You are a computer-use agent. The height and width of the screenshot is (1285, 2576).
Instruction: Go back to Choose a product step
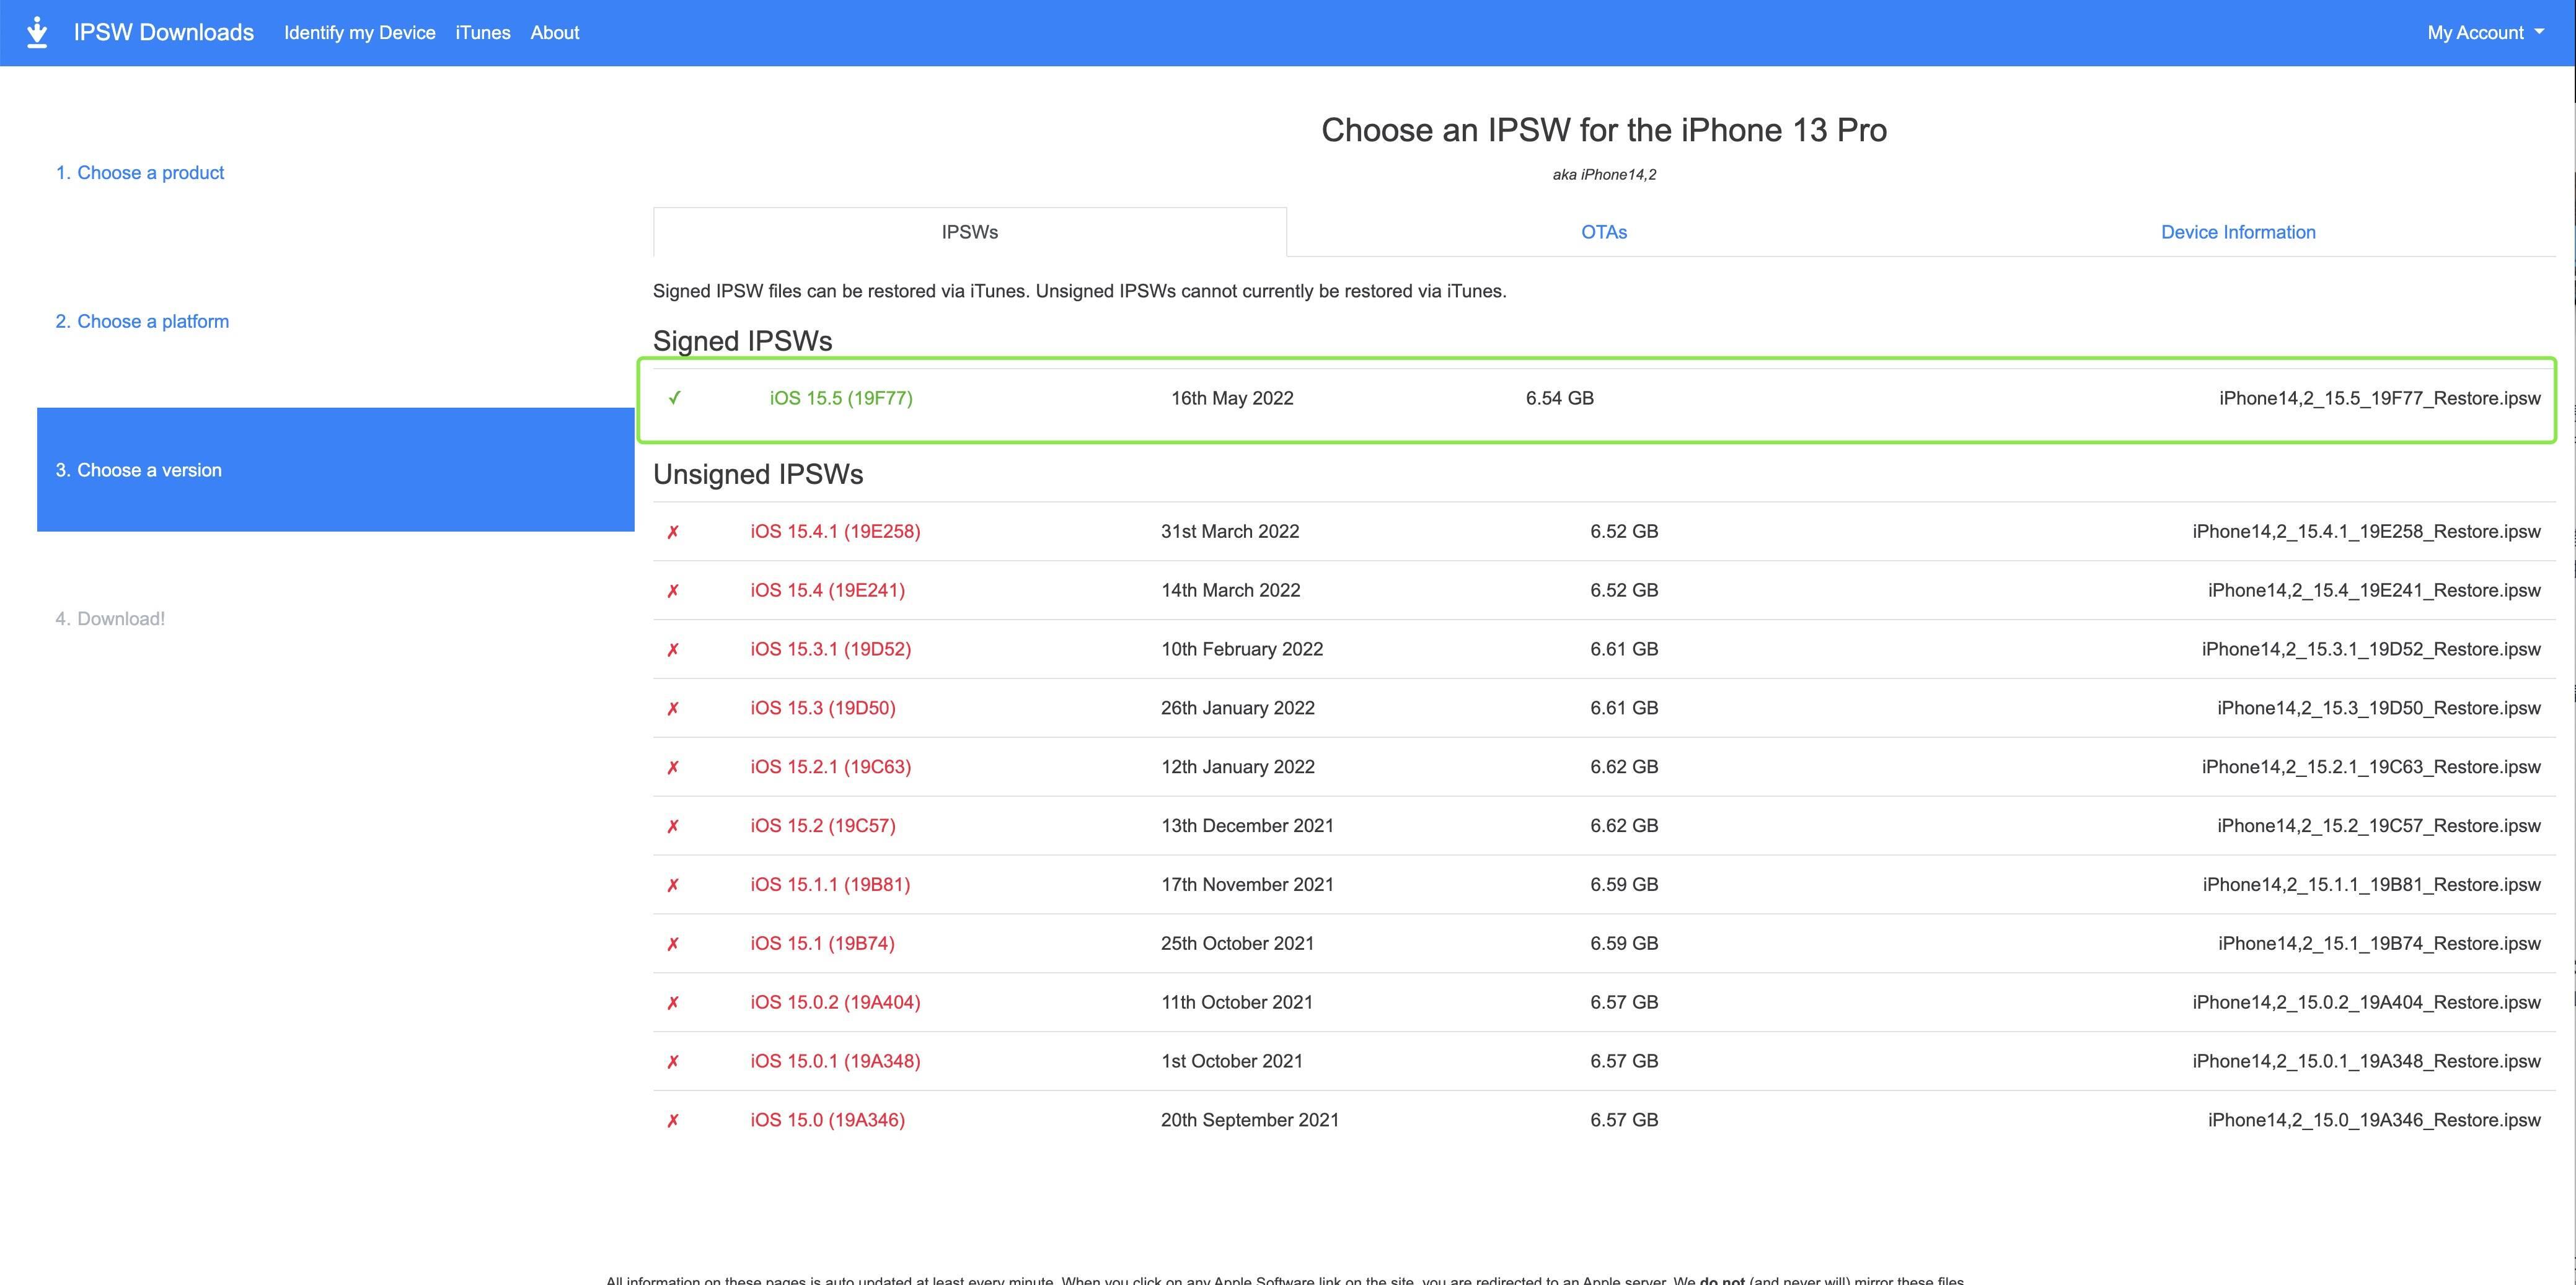click(x=139, y=173)
